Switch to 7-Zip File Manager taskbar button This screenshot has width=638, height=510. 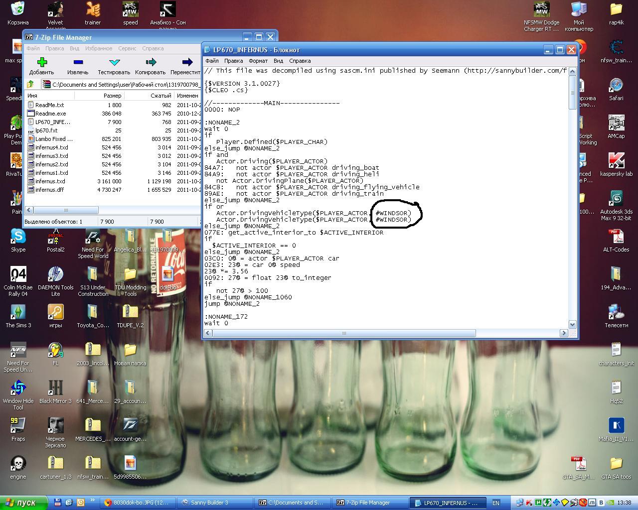(369, 503)
